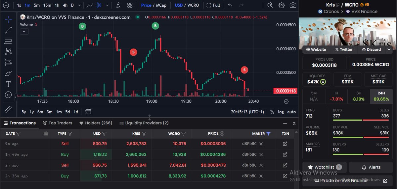
Task: Toggle Full screen chart mode
Action: coord(213,5)
